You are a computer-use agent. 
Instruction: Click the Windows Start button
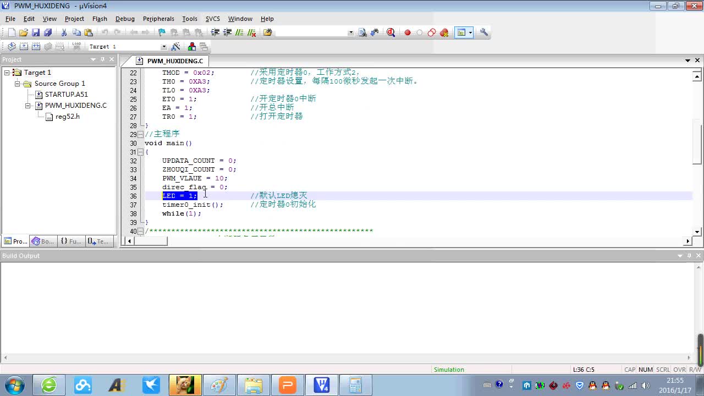point(15,386)
